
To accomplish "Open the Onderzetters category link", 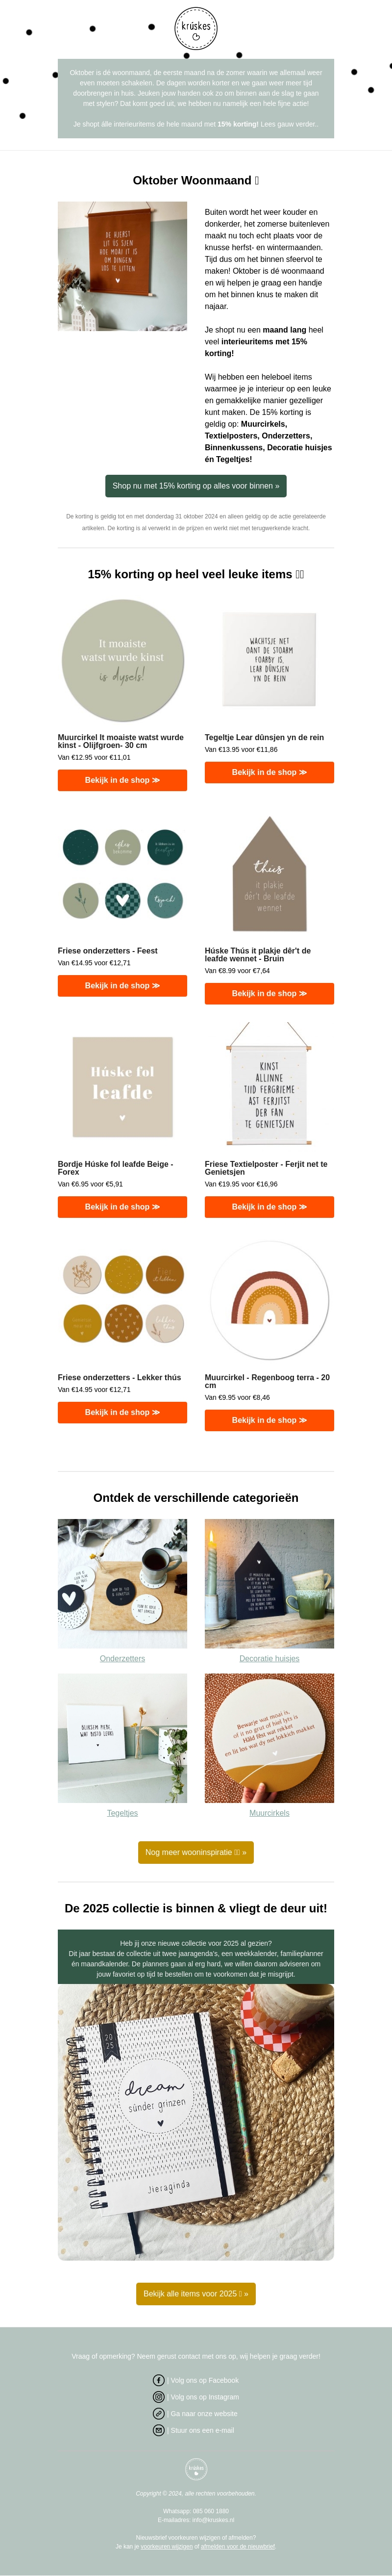I will click(122, 1658).
